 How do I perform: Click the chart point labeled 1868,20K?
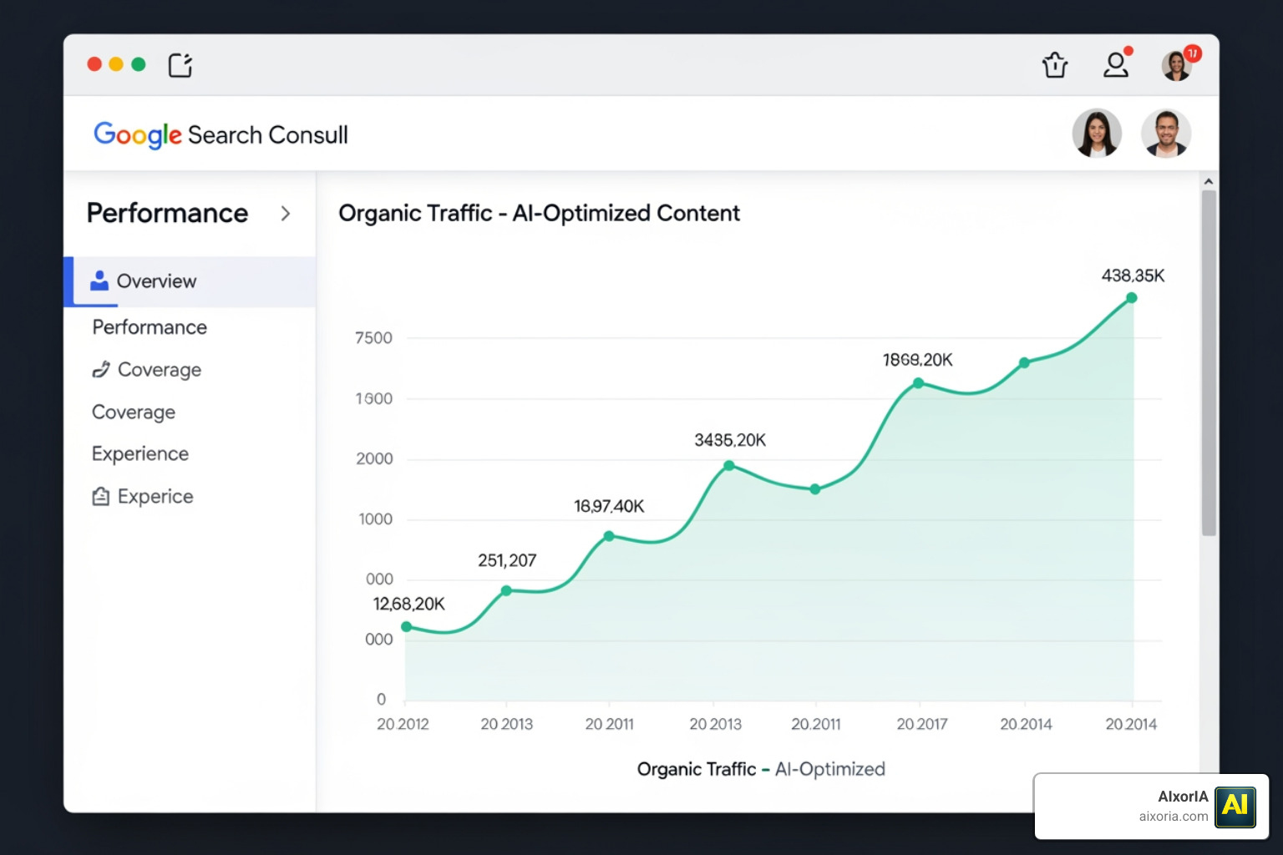tap(918, 383)
